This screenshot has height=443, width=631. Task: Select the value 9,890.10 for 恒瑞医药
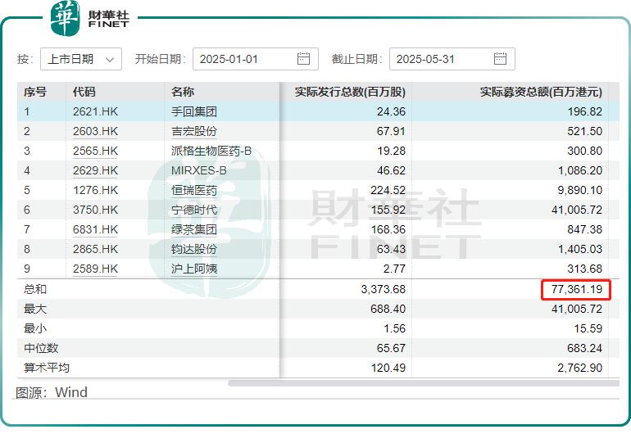580,190
